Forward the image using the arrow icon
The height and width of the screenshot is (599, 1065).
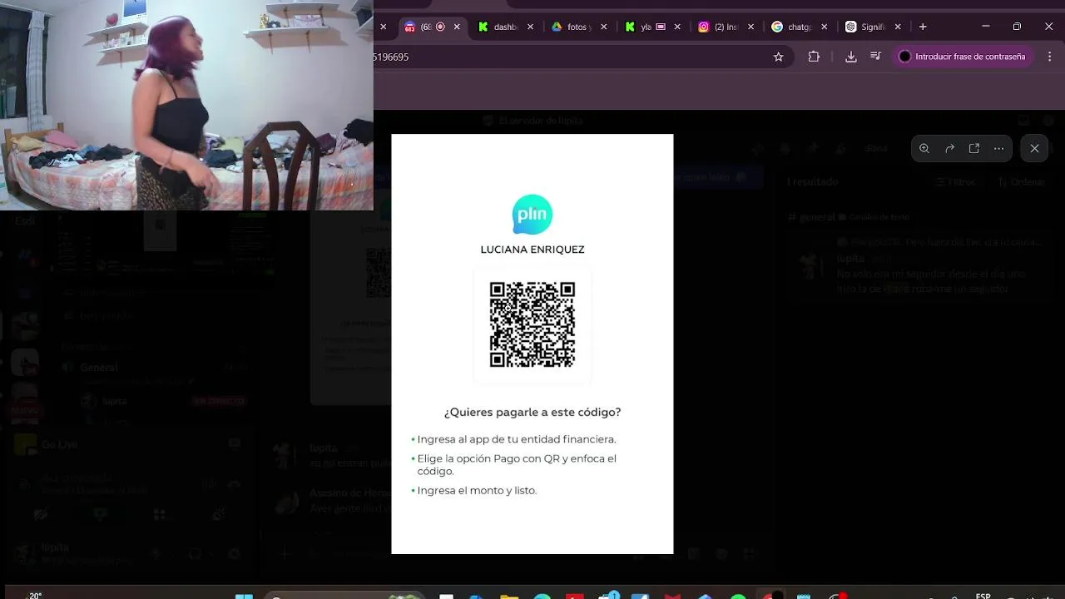coord(949,148)
